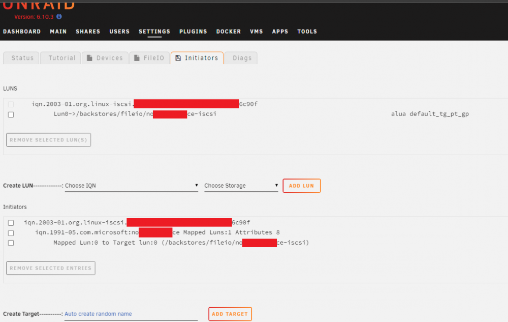Click the version info icon
The image size is (508, 322).
[59, 17]
